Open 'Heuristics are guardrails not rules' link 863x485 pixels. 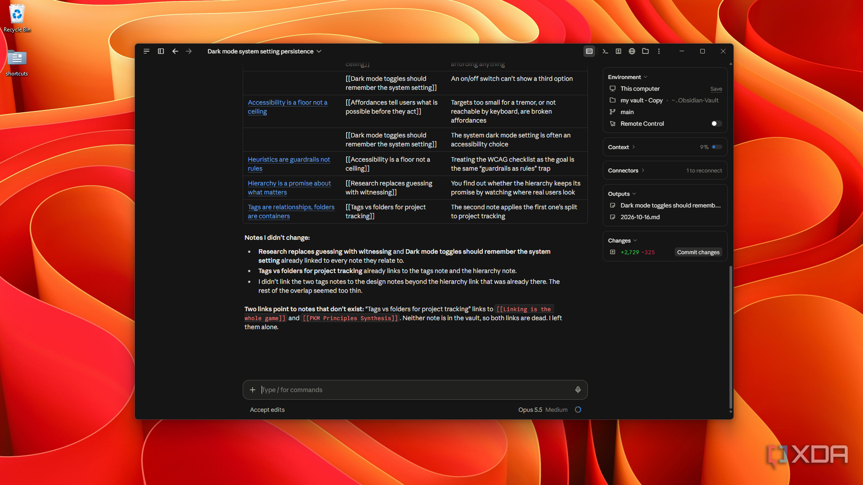289,164
